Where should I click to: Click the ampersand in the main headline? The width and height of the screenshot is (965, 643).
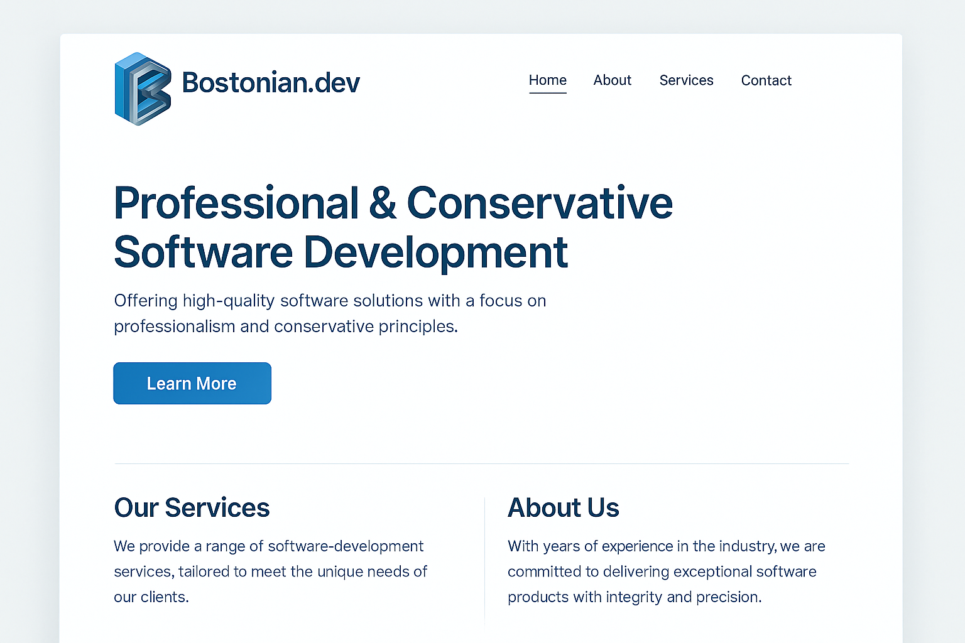pos(383,203)
